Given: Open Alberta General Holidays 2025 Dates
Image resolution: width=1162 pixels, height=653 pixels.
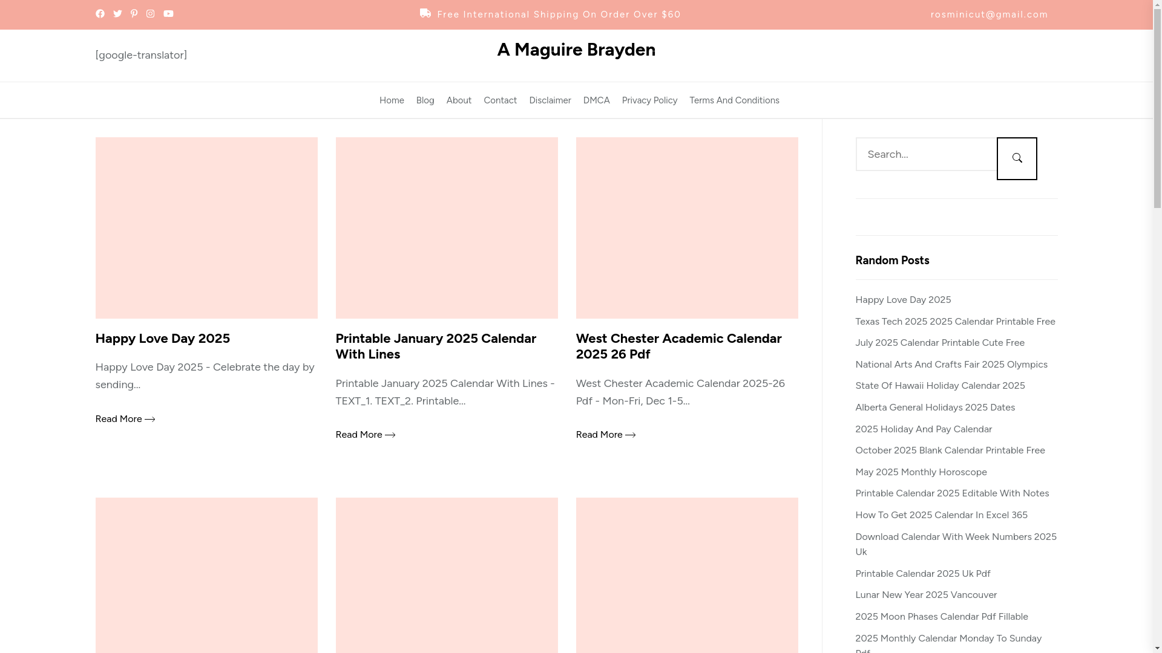Looking at the screenshot, I should (935, 408).
